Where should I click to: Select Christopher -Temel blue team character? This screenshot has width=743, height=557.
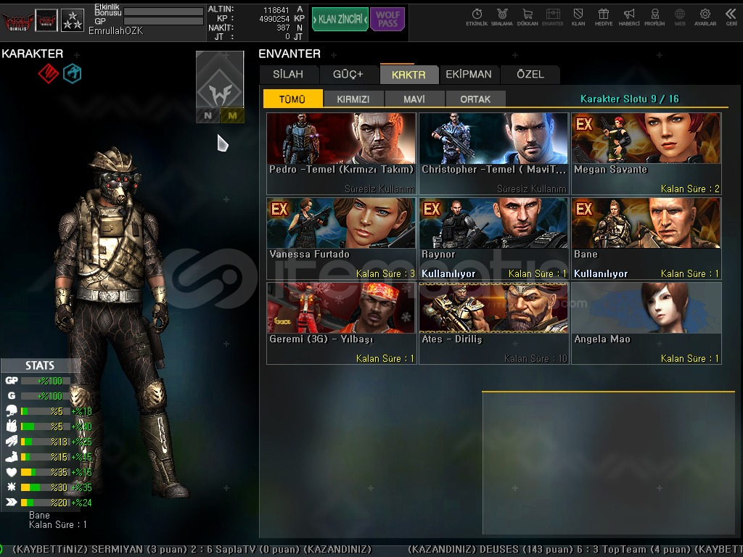pyautogui.click(x=493, y=154)
